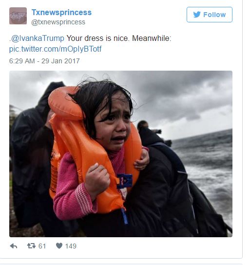Enlarge the photo of the crying child
Image resolution: width=250 pixels, height=265 pixels.
coord(121,154)
